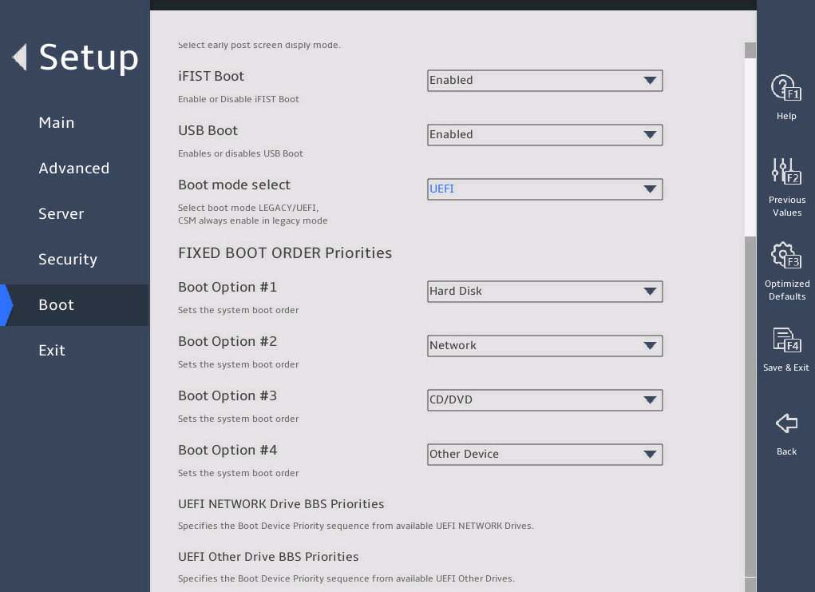Open UEFI NETWORK Drive BBS Priorities
815x592 pixels.
(281, 504)
